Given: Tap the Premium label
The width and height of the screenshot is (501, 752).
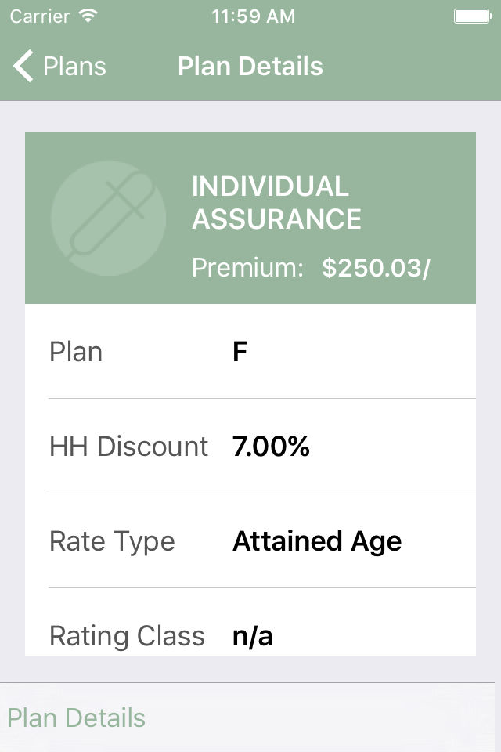Looking at the screenshot, I should (247, 268).
